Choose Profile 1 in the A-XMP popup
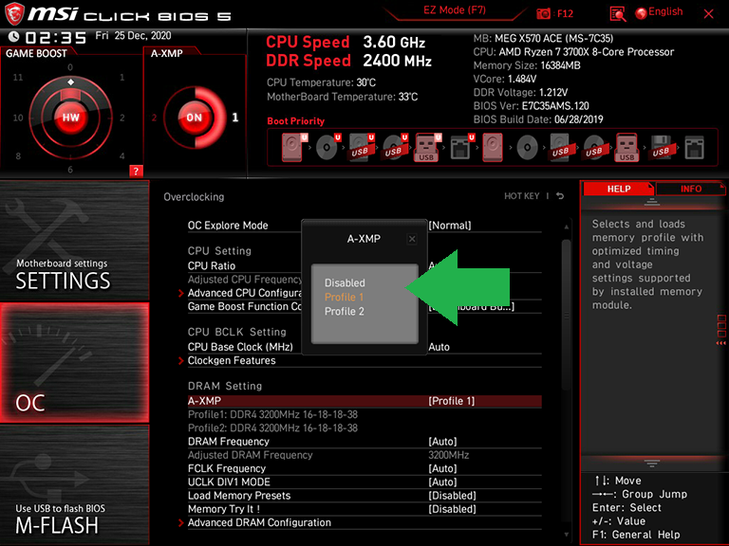Screen dimensions: 729x546 [344, 297]
